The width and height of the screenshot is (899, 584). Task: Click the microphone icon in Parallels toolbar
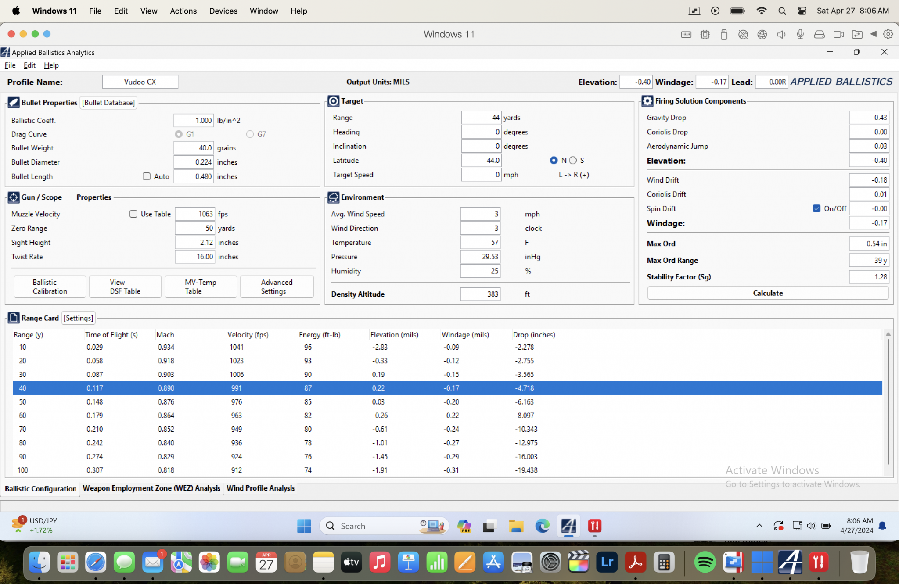[x=800, y=34]
